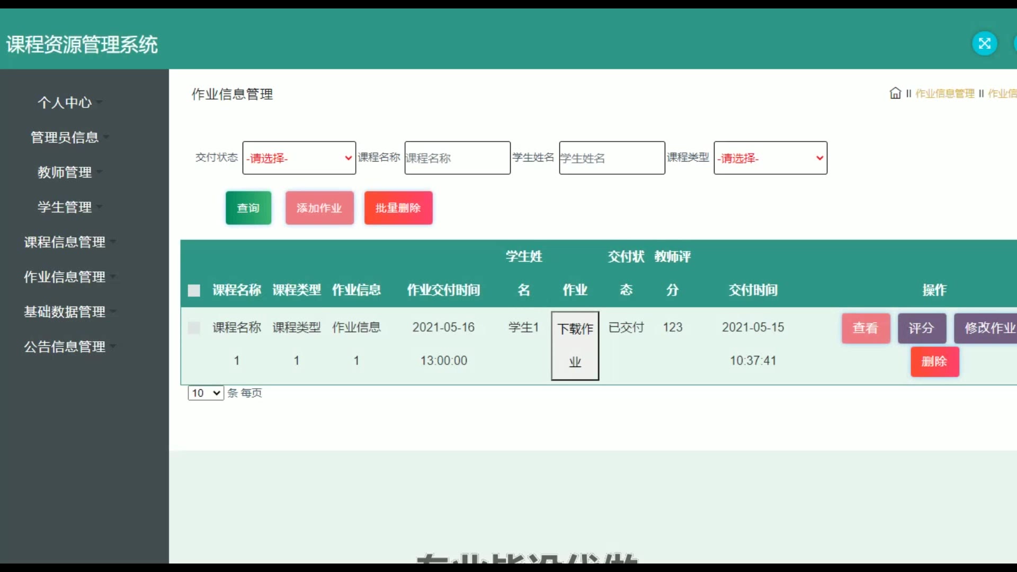Image resolution: width=1017 pixels, height=572 pixels.
Task: Open the 交付状态 dropdown filter
Action: [299, 158]
